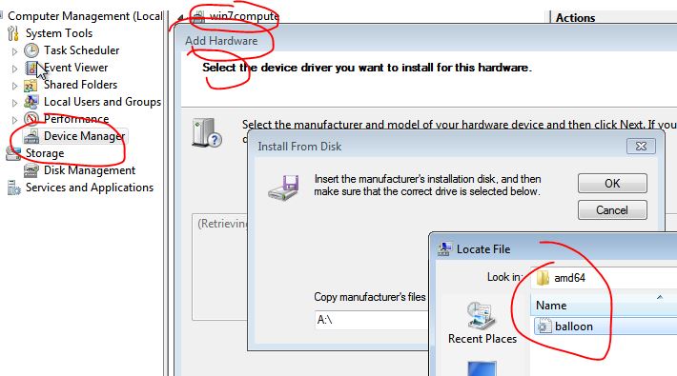Select Local Users and Groups item
The width and height of the screenshot is (677, 376).
(x=102, y=102)
